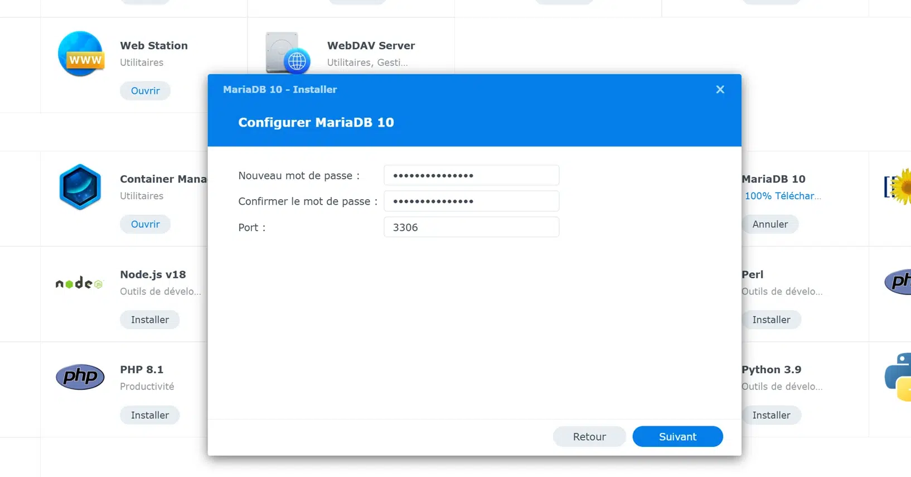Click the 100% Téléchar... progress text
This screenshot has height=477, width=911.
pos(783,196)
